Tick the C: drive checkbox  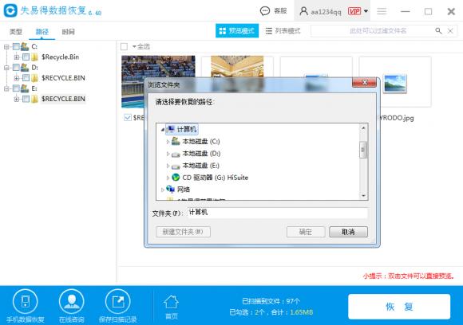pos(16,46)
